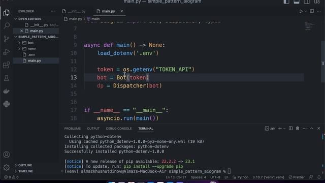Switch to the Problems panel tab
325x183 pixels.
(x=72, y=129)
